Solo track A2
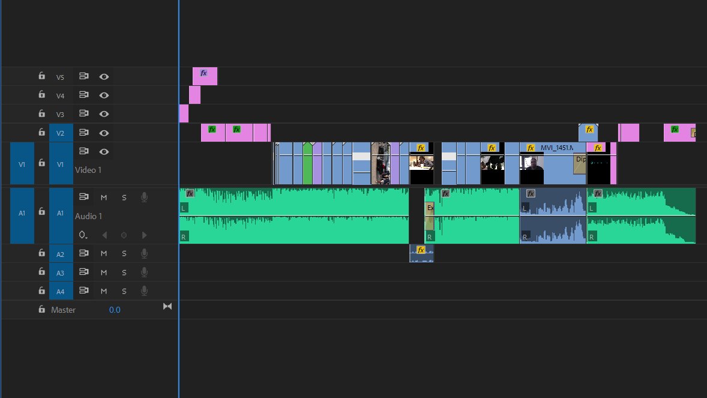Image resolution: width=707 pixels, height=398 pixels. pyautogui.click(x=124, y=253)
